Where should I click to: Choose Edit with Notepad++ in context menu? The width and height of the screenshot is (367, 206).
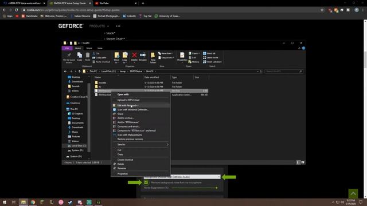pos(140,105)
